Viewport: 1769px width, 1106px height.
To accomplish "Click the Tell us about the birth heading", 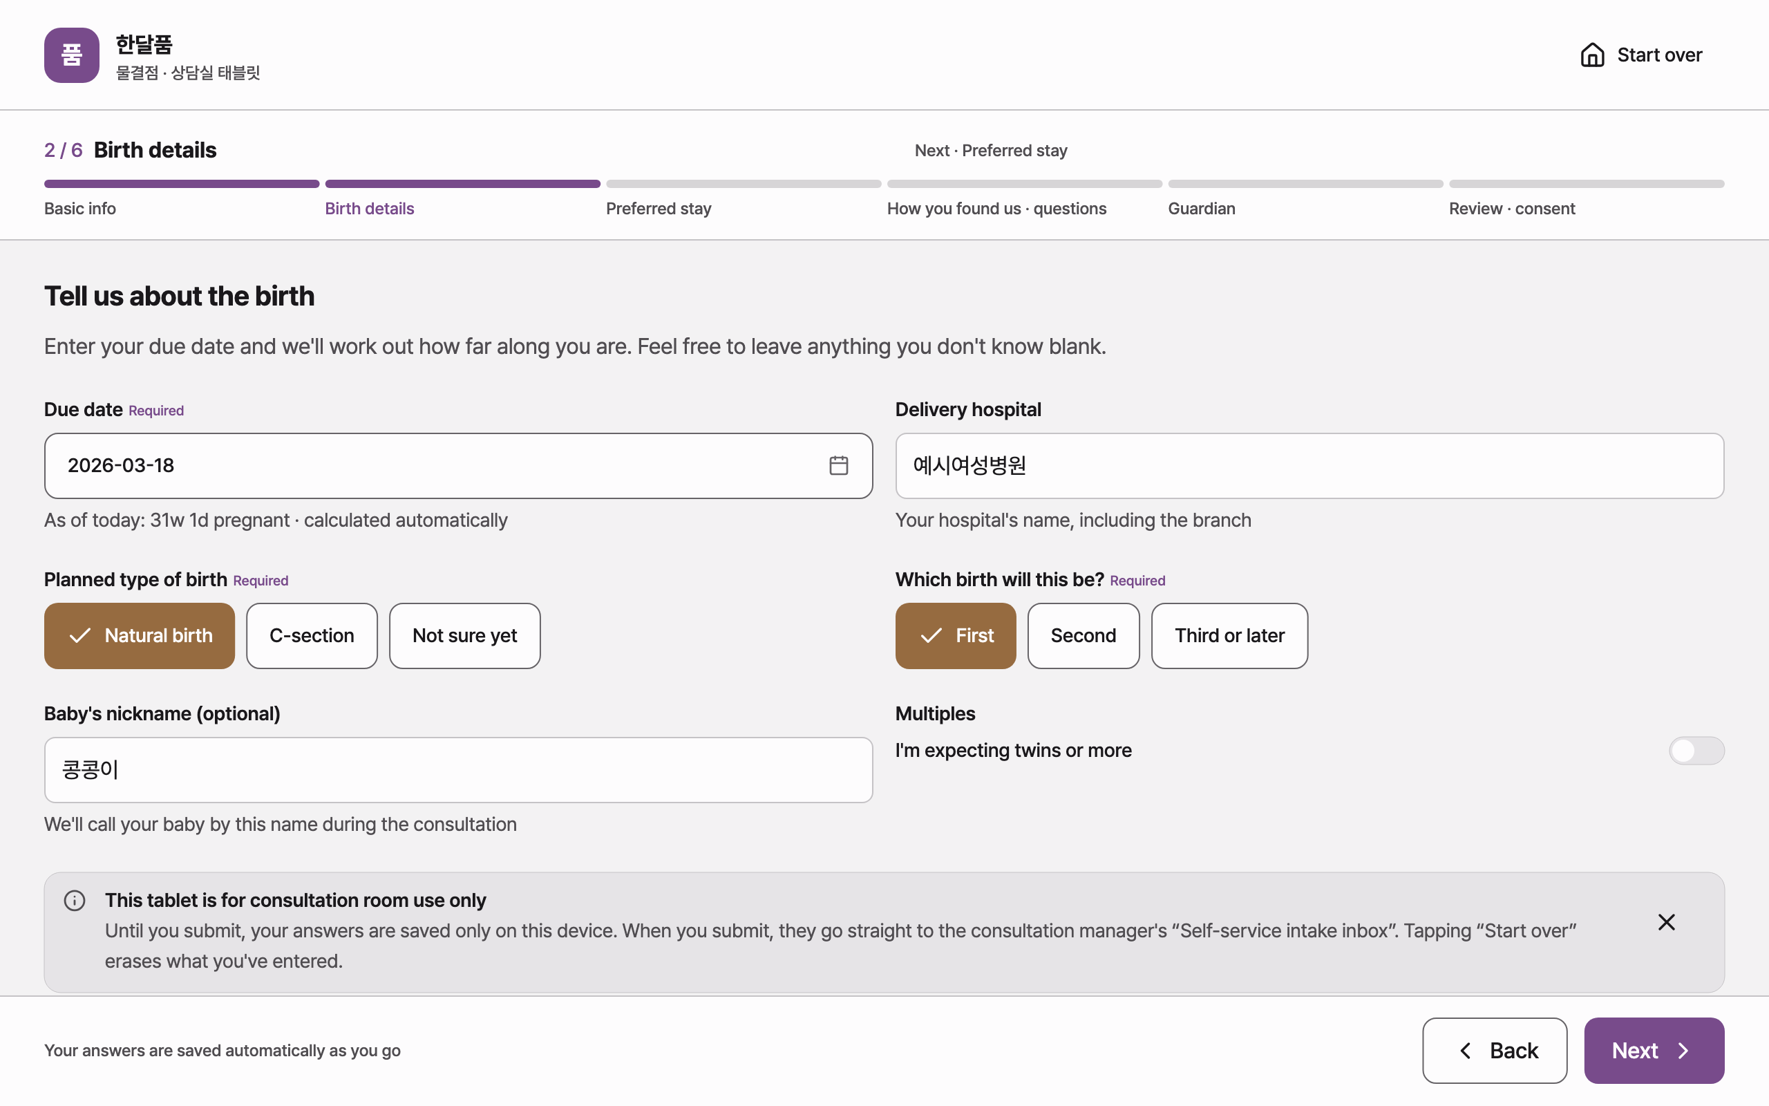I will point(179,297).
